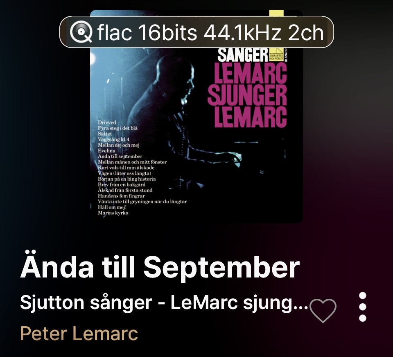Image resolution: width=393 pixels, height=357 pixels.
Task: Click Evelina in the cover track list
Action: [x=106, y=151]
